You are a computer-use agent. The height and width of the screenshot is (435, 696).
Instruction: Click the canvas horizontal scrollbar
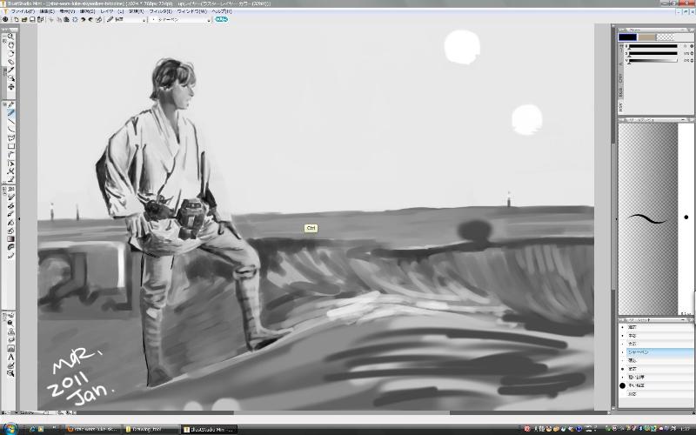click(342, 412)
